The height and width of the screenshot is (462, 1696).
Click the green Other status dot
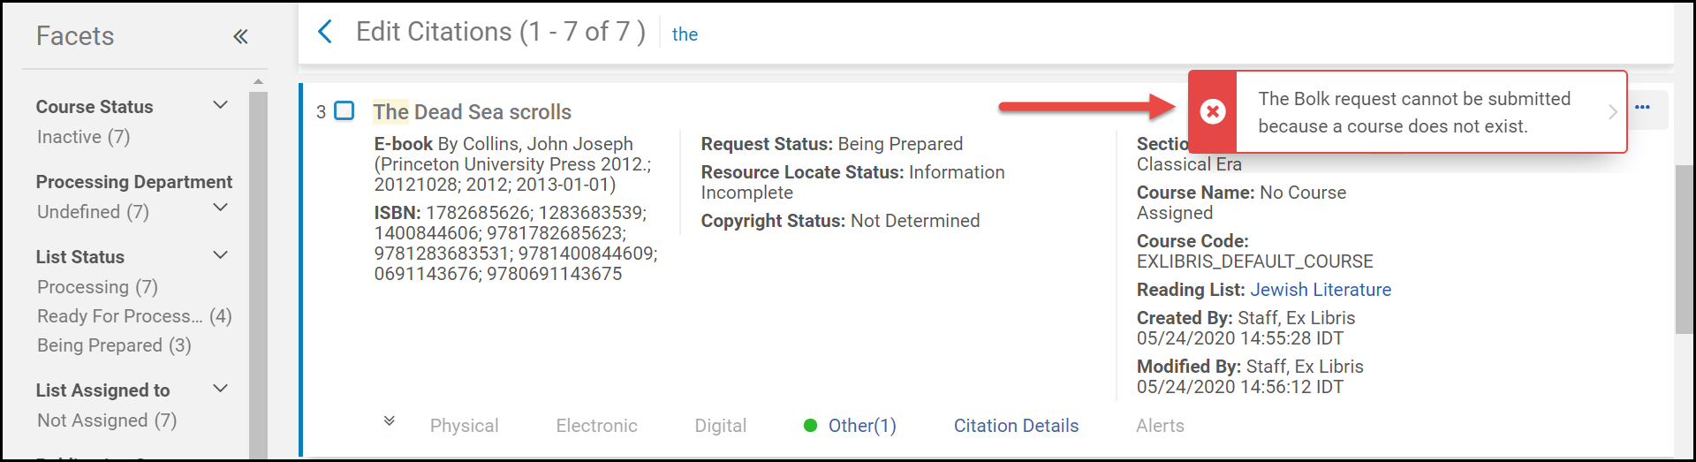(810, 426)
